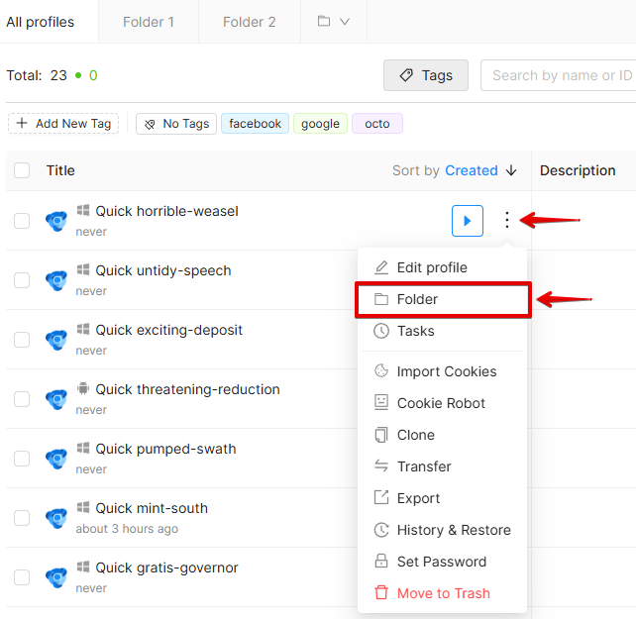
Task: Filter profiles by the google tag
Action: (320, 124)
